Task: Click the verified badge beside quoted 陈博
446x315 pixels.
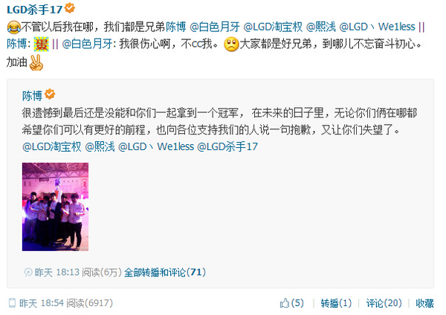Action: [x=50, y=94]
